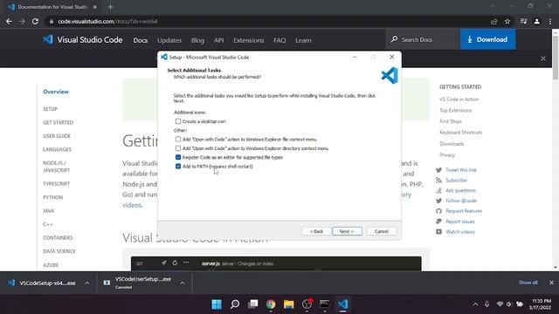Uncheck Add to PATH option
The image size is (559, 314).
(178, 167)
